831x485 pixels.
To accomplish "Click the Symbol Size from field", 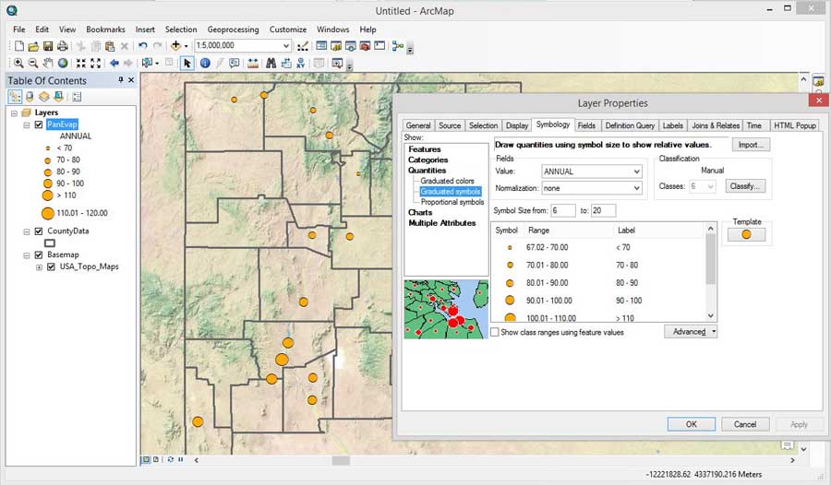I will tap(563, 211).
